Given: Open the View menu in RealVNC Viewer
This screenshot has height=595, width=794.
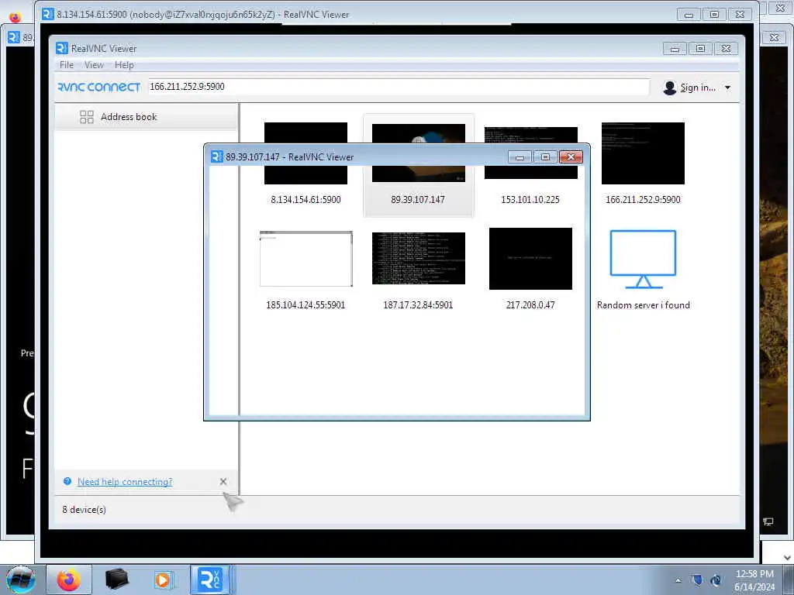Looking at the screenshot, I should click(94, 65).
